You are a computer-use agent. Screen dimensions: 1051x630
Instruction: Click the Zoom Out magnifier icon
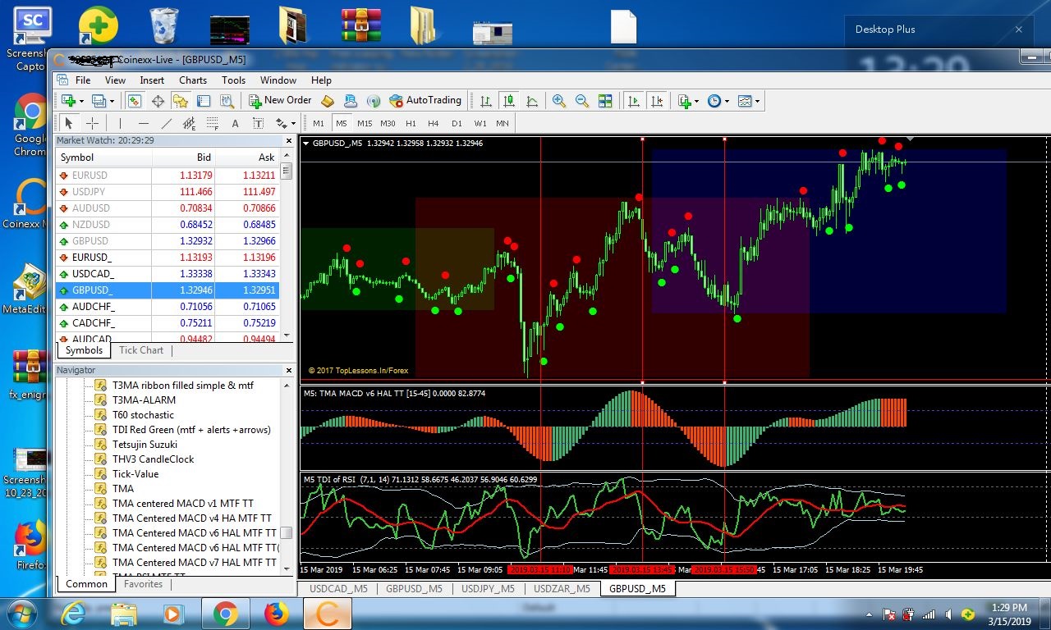(582, 101)
